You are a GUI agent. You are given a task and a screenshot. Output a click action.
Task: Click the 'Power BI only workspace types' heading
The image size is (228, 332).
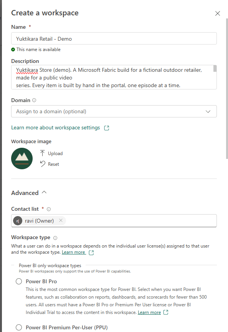tap(50, 266)
